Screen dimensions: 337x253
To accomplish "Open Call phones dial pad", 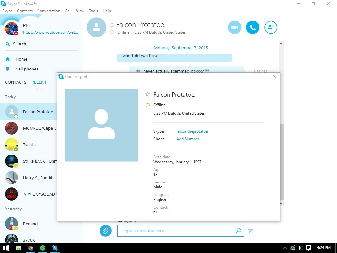I will tap(27, 69).
